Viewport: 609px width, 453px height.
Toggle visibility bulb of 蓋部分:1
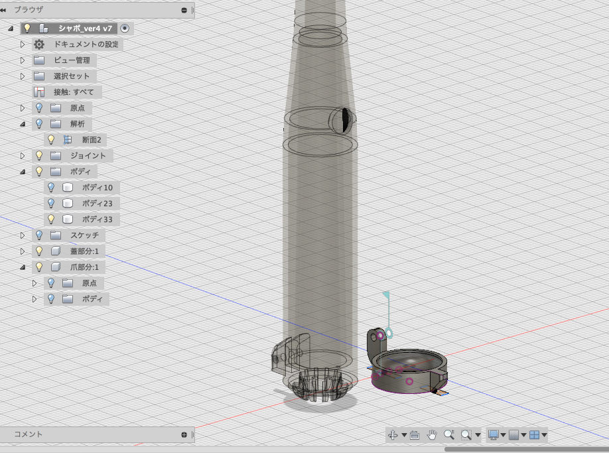coord(39,251)
